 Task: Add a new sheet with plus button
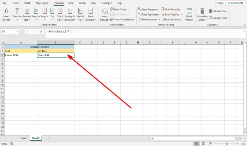(x=49, y=138)
